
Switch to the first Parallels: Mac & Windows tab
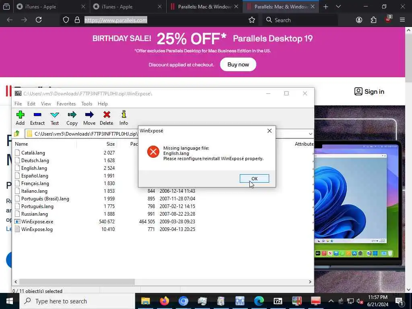coord(204,6)
